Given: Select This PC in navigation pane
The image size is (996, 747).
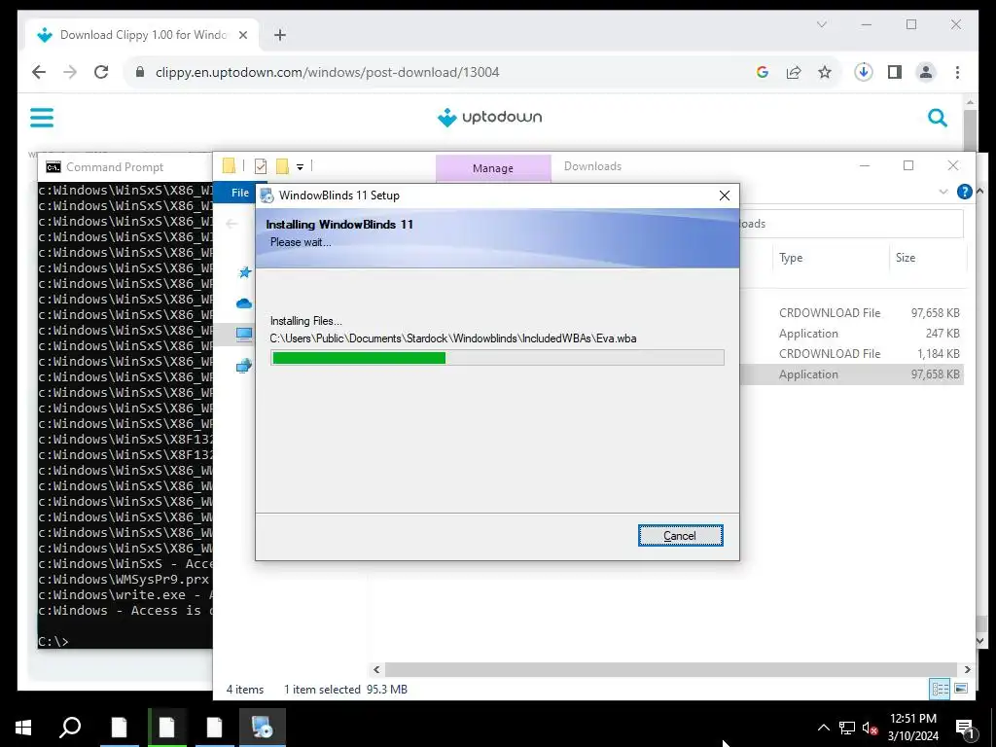Looking at the screenshot, I should click(x=244, y=335).
